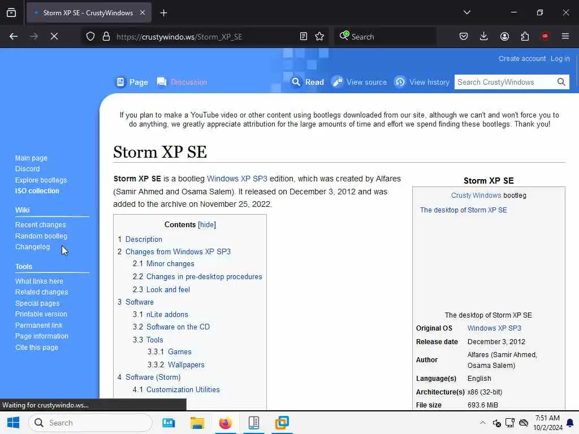This screenshot has height=434, width=579.
Task: Close the Storm XP SE tab
Action: pos(142,12)
